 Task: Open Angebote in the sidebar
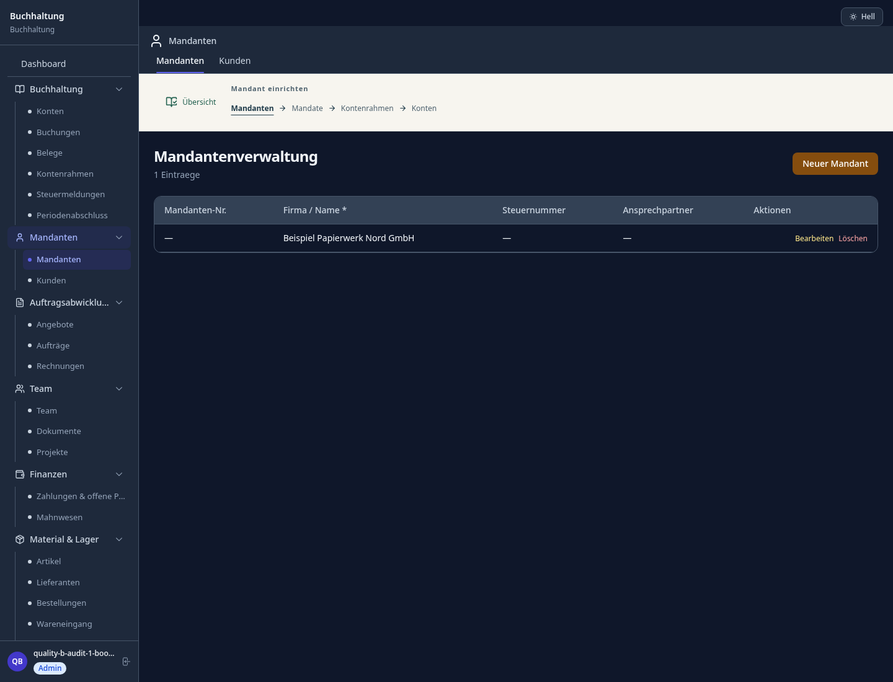click(77, 325)
